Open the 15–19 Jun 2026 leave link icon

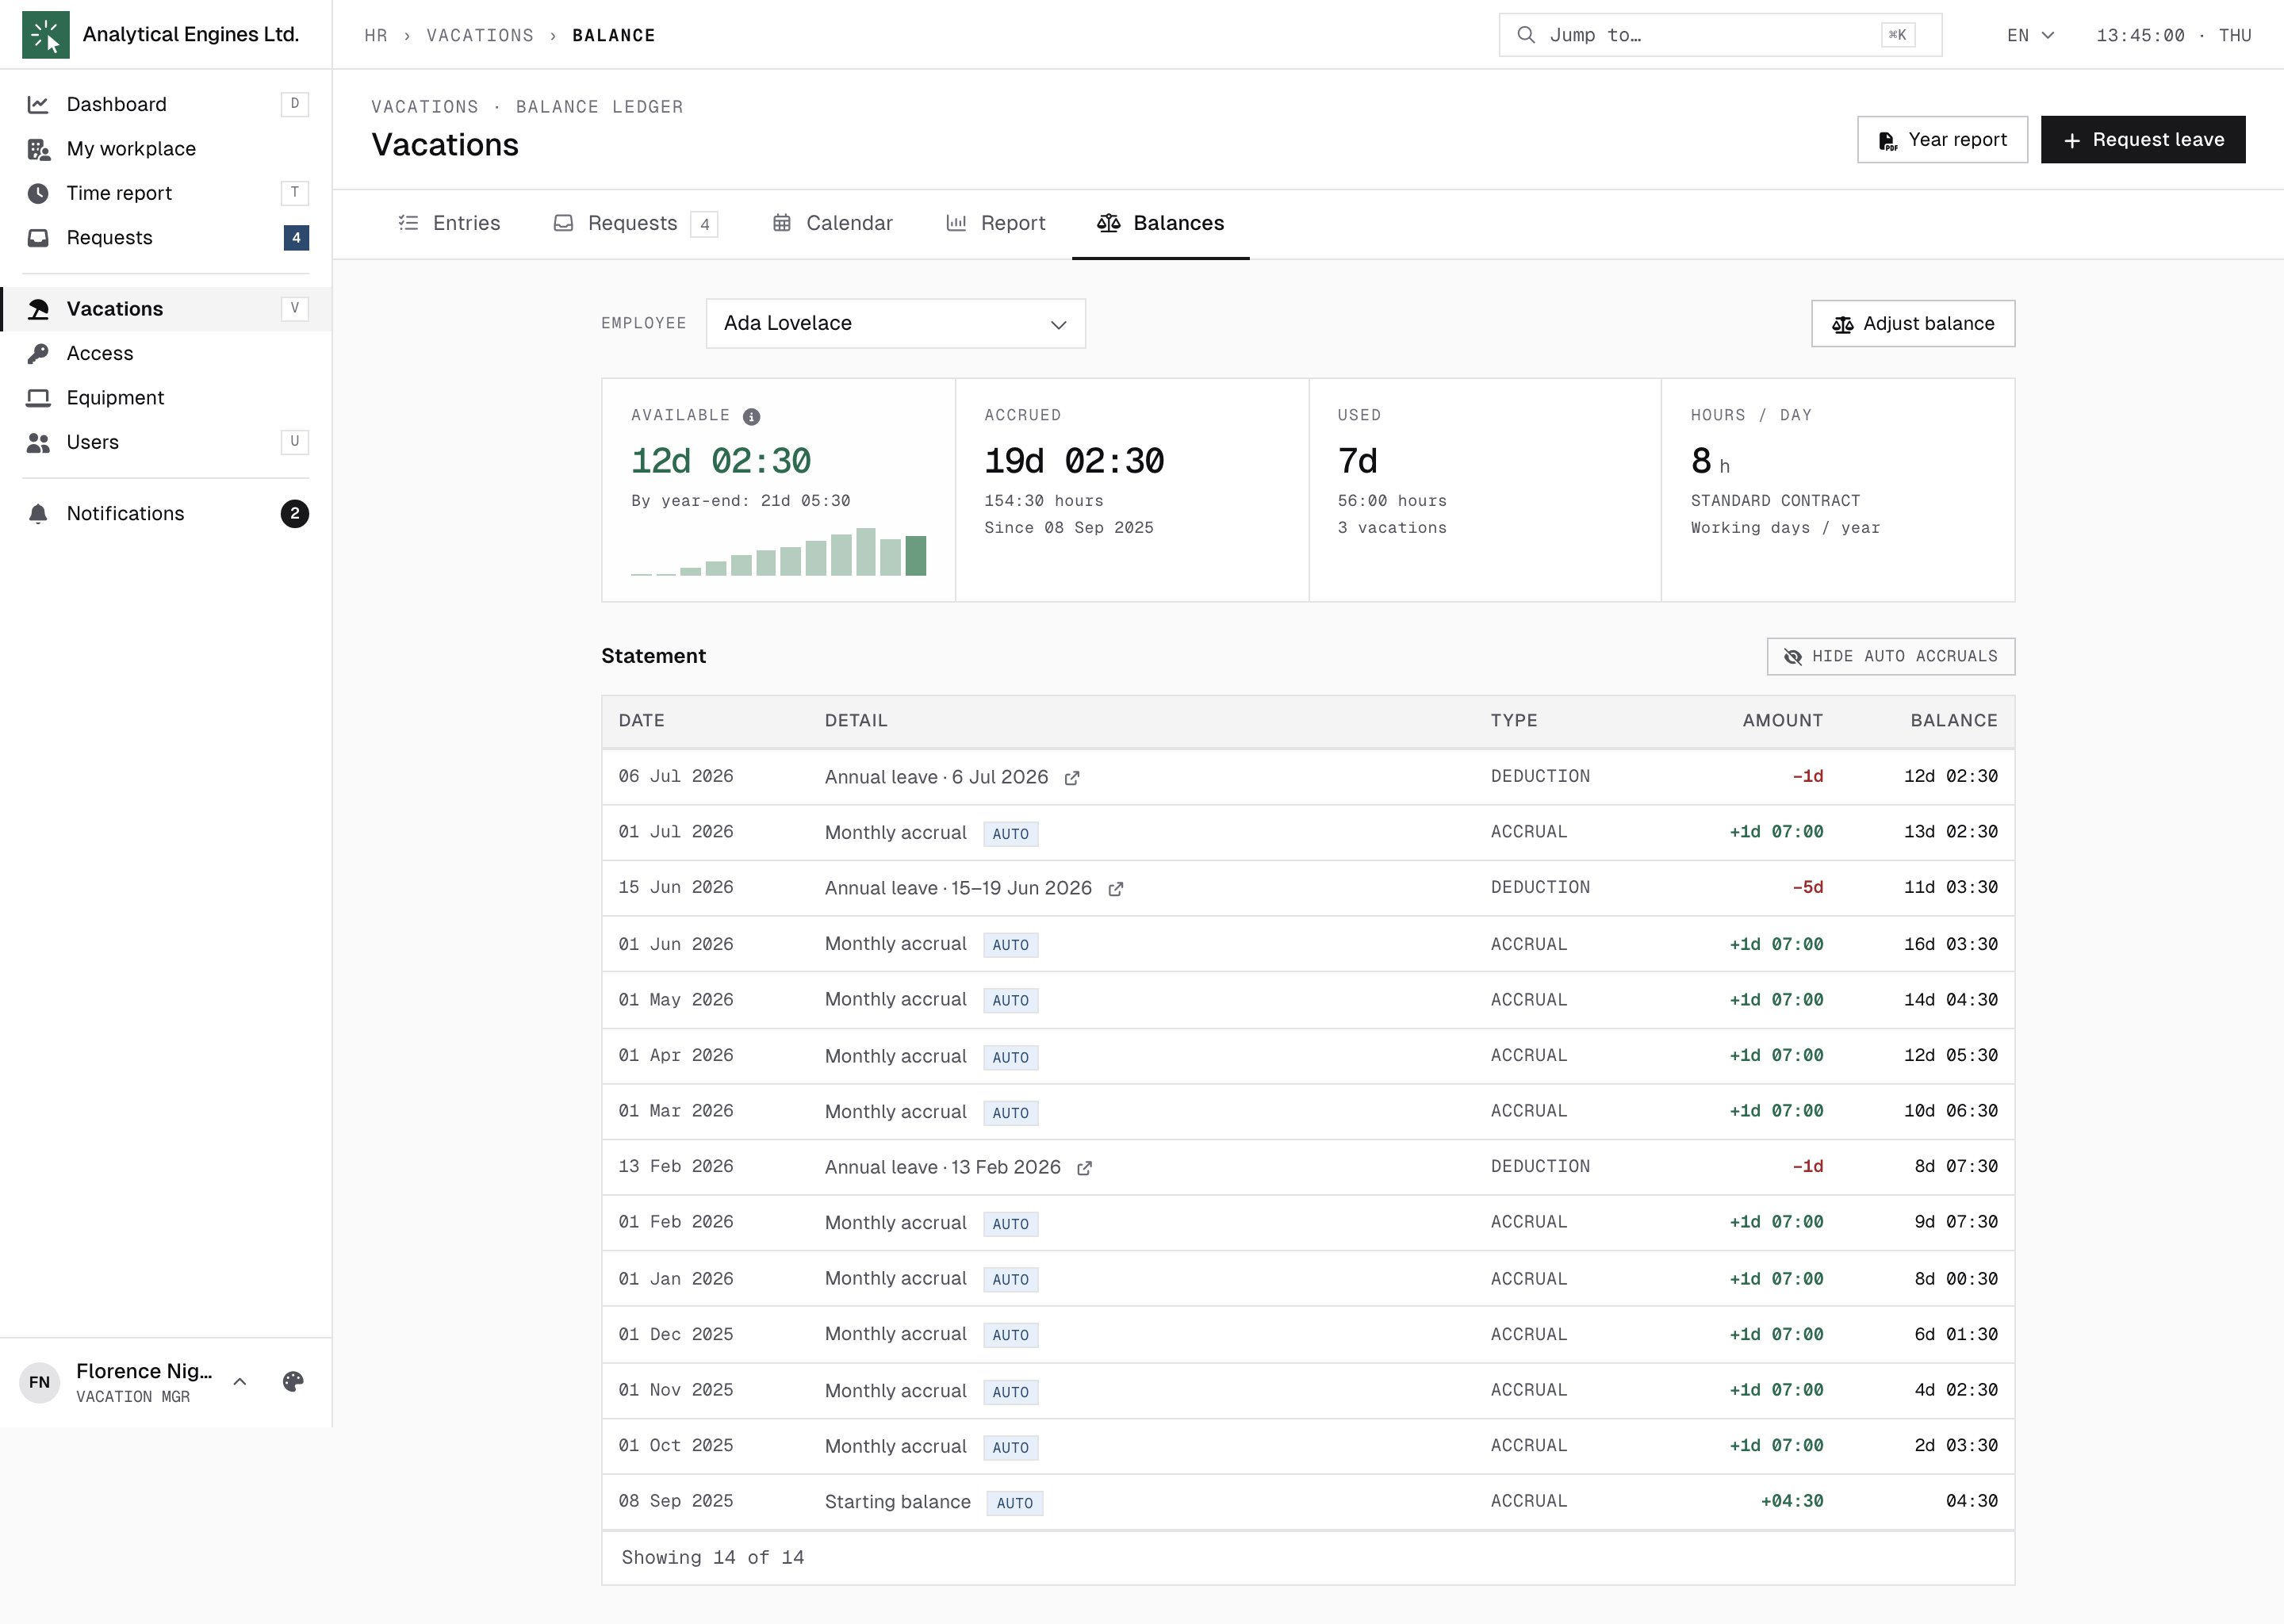point(1115,889)
